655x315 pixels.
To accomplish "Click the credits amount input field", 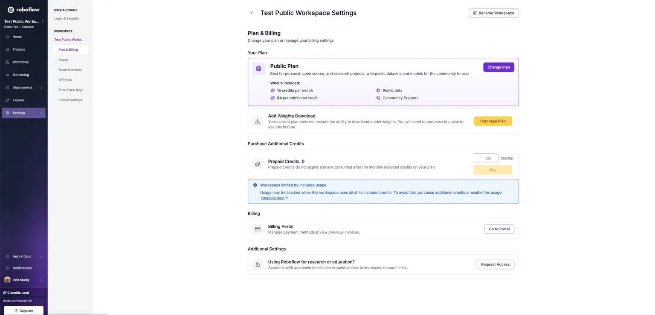I will pos(486,158).
